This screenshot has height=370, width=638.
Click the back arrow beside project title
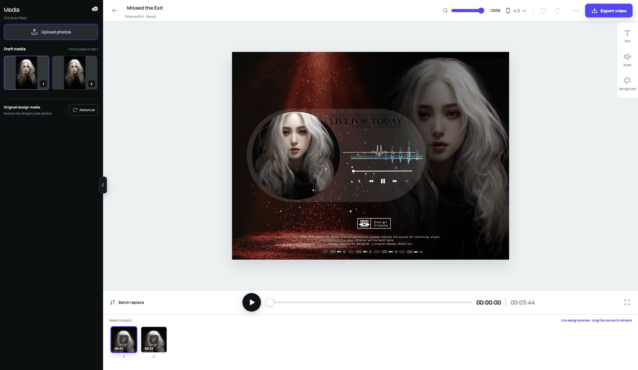click(115, 11)
